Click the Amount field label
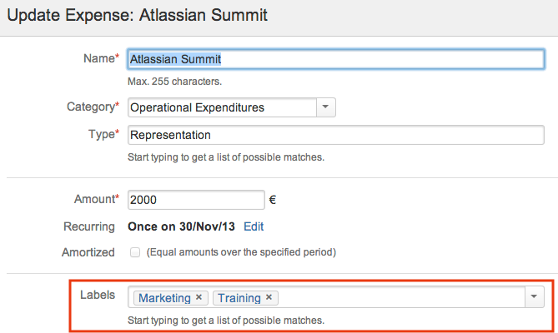558x333 pixels. 94,199
